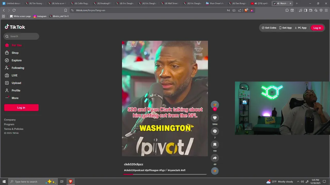Expand the Program footer section
Viewport: 330px width, 185px height.
[x=9, y=124]
